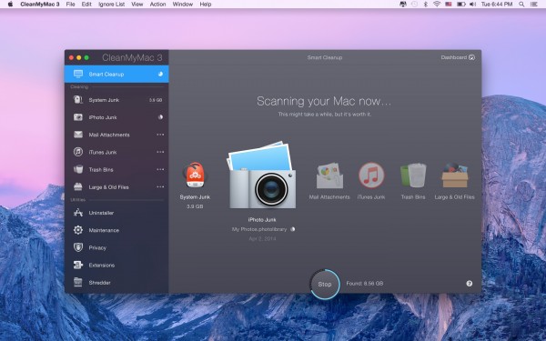Click the Time Machine menu bar icon
546x341 pixels.
pyautogui.click(x=414, y=5)
